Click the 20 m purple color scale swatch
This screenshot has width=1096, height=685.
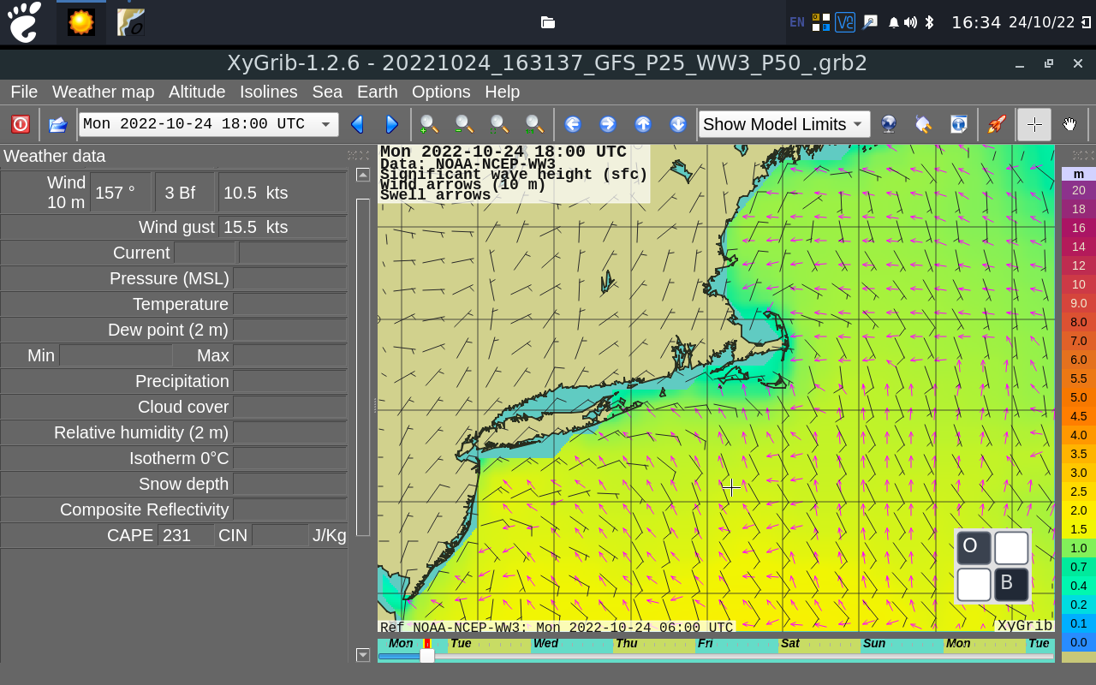coord(1079,190)
